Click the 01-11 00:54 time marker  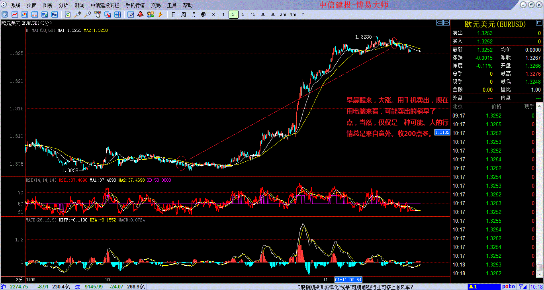[x=348, y=280]
